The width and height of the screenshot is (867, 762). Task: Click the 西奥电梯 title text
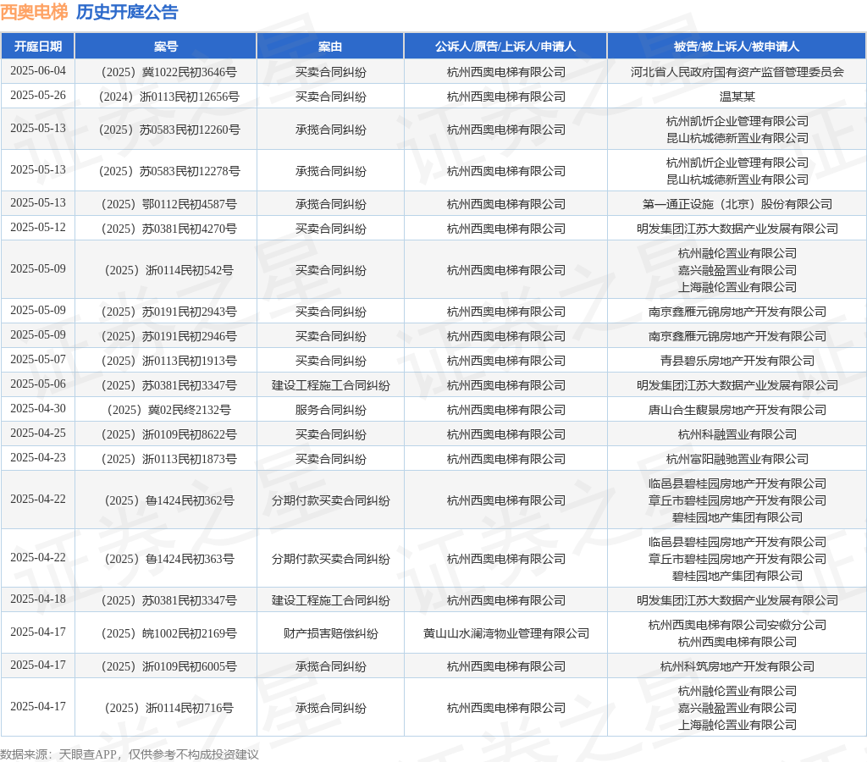pos(34,12)
